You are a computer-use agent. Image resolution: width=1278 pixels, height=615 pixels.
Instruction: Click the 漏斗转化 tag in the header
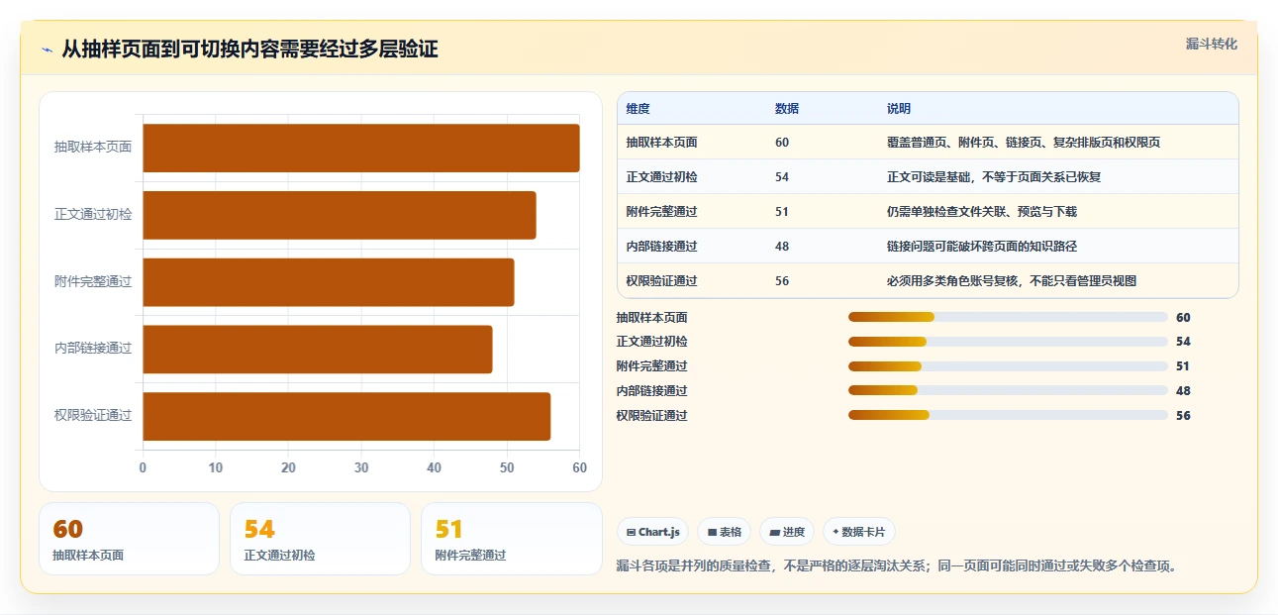[1212, 45]
